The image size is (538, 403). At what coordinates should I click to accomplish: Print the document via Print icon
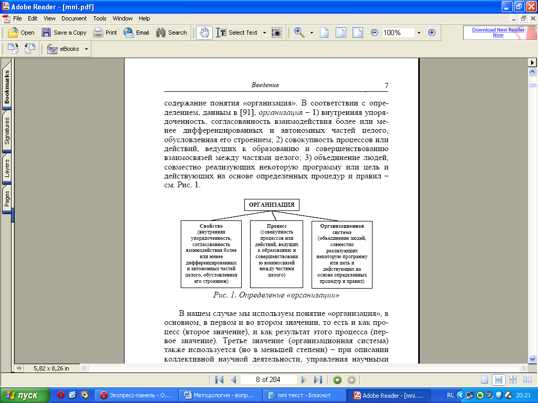[x=98, y=33]
